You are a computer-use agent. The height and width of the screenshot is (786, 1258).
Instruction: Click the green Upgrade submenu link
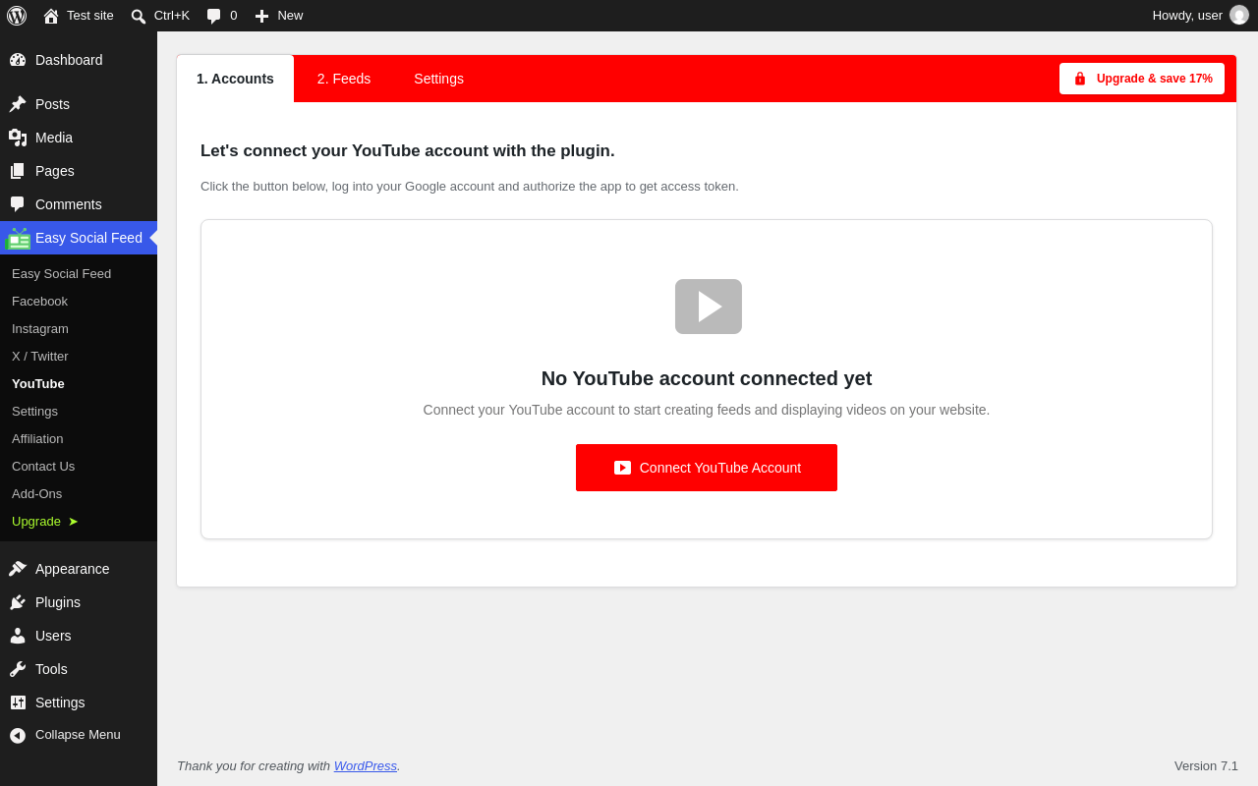click(x=79, y=522)
